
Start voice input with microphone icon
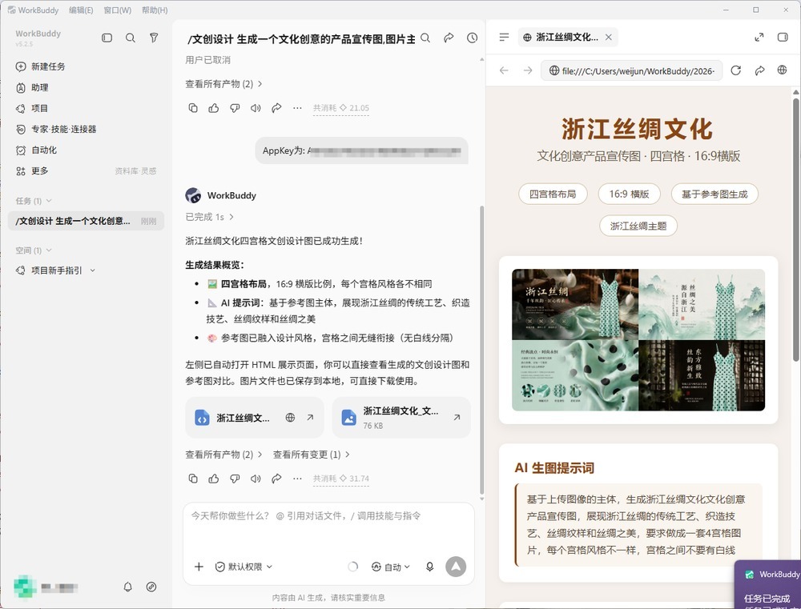tap(429, 567)
